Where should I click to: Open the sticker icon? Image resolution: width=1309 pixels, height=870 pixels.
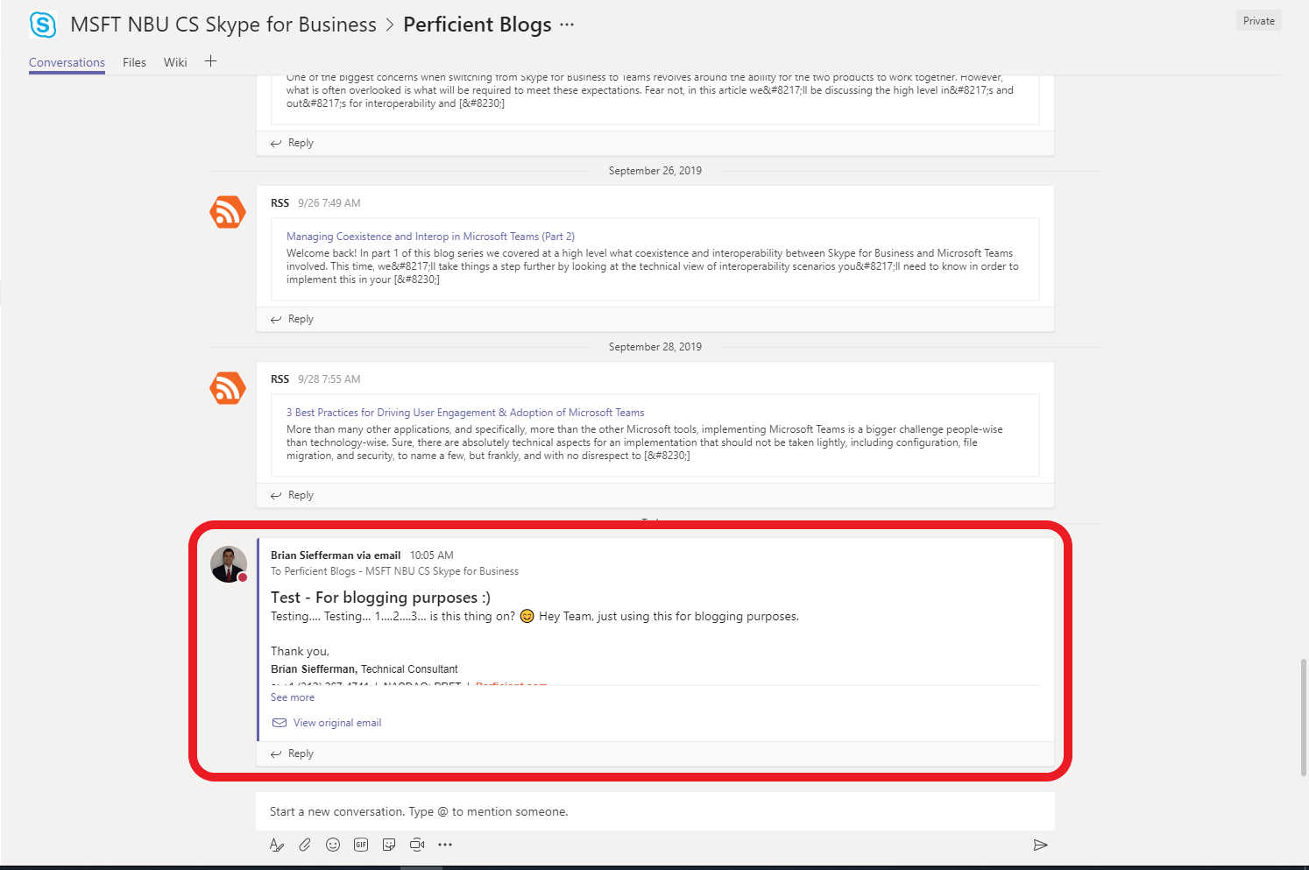(389, 845)
